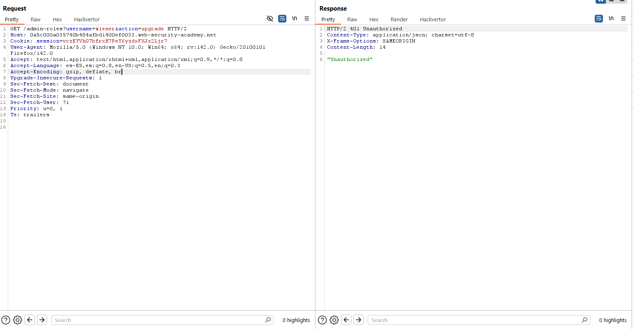This screenshot has width=634, height=329.
Task: Show non-printable characters in Response panel
Action: point(611,19)
